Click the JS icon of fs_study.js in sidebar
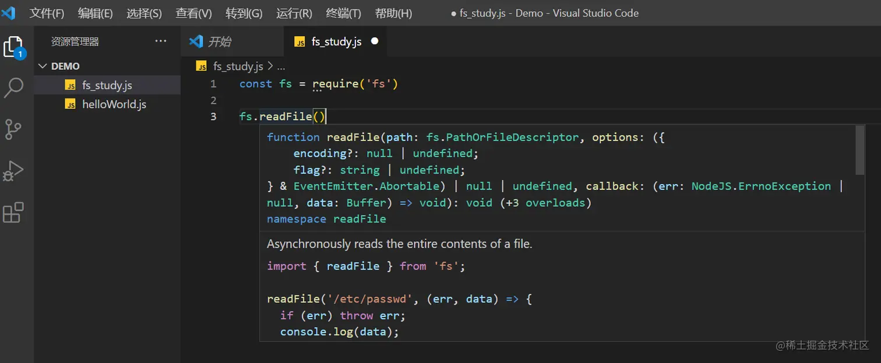The image size is (881, 363). pos(71,86)
